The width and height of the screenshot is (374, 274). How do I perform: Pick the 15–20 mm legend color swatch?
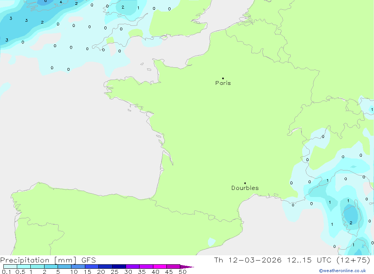click(92, 267)
